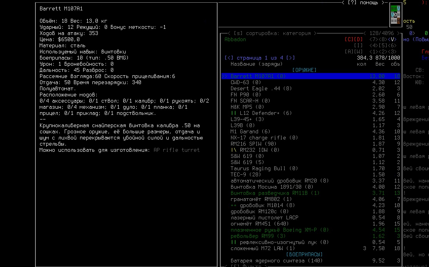Click the 'кол' column header
429x267 pixels.
point(362,64)
